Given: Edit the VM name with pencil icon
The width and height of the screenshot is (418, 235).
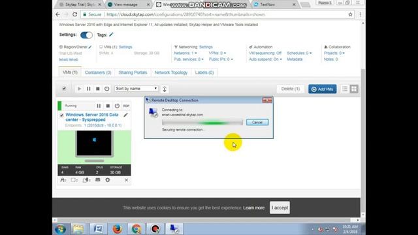Looking at the screenshot, I should coord(125,115).
